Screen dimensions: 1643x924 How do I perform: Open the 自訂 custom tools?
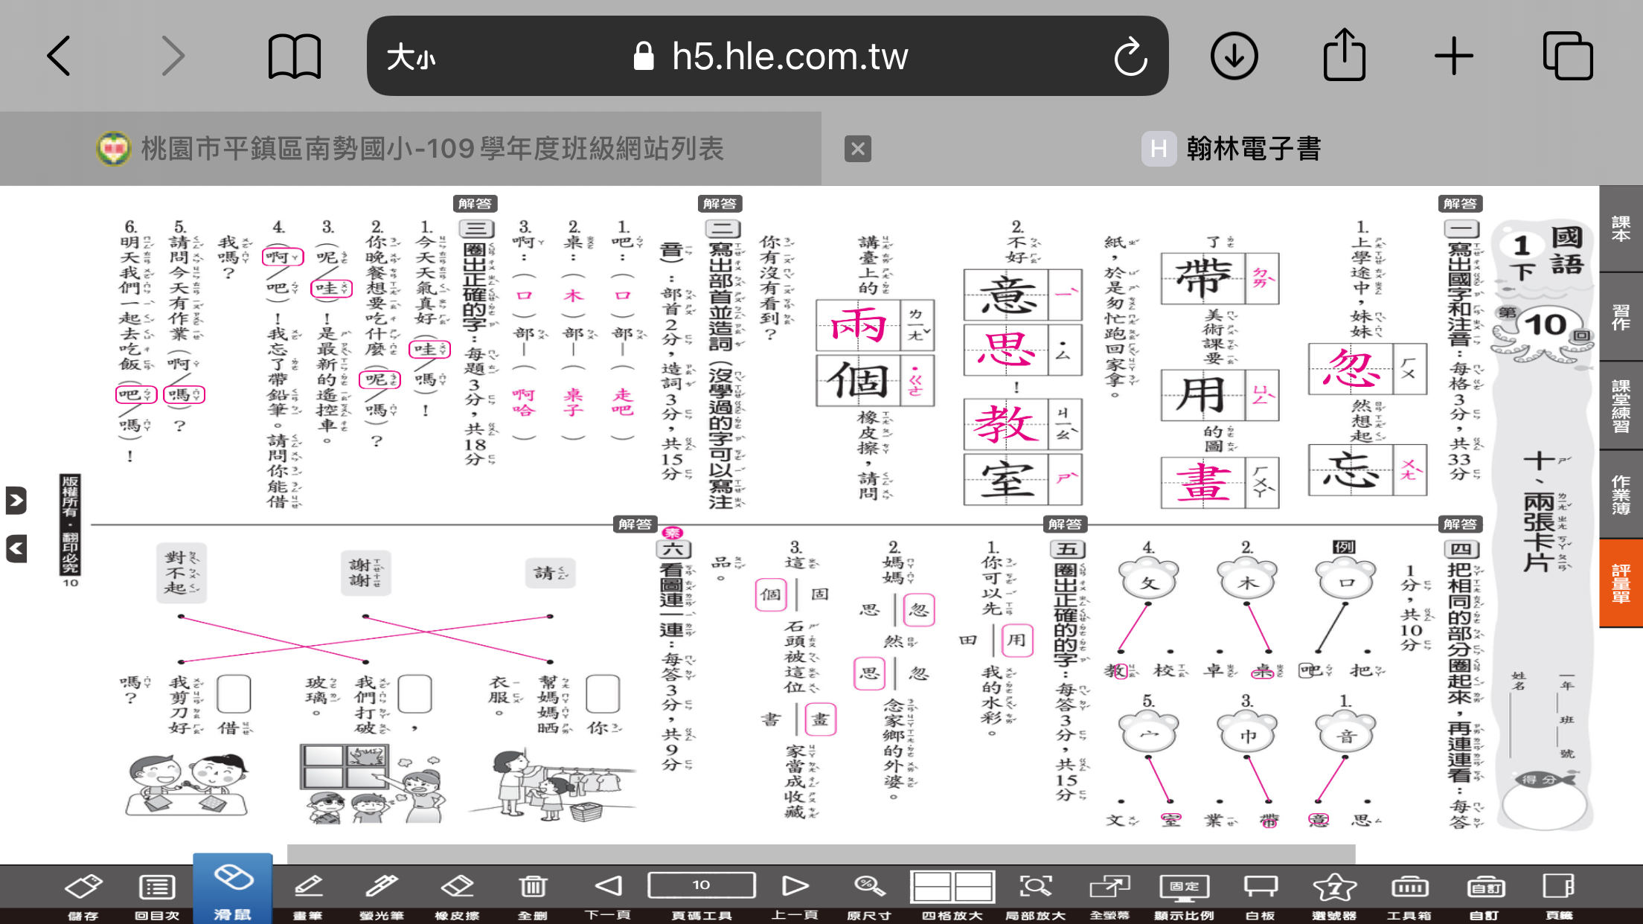[1485, 895]
